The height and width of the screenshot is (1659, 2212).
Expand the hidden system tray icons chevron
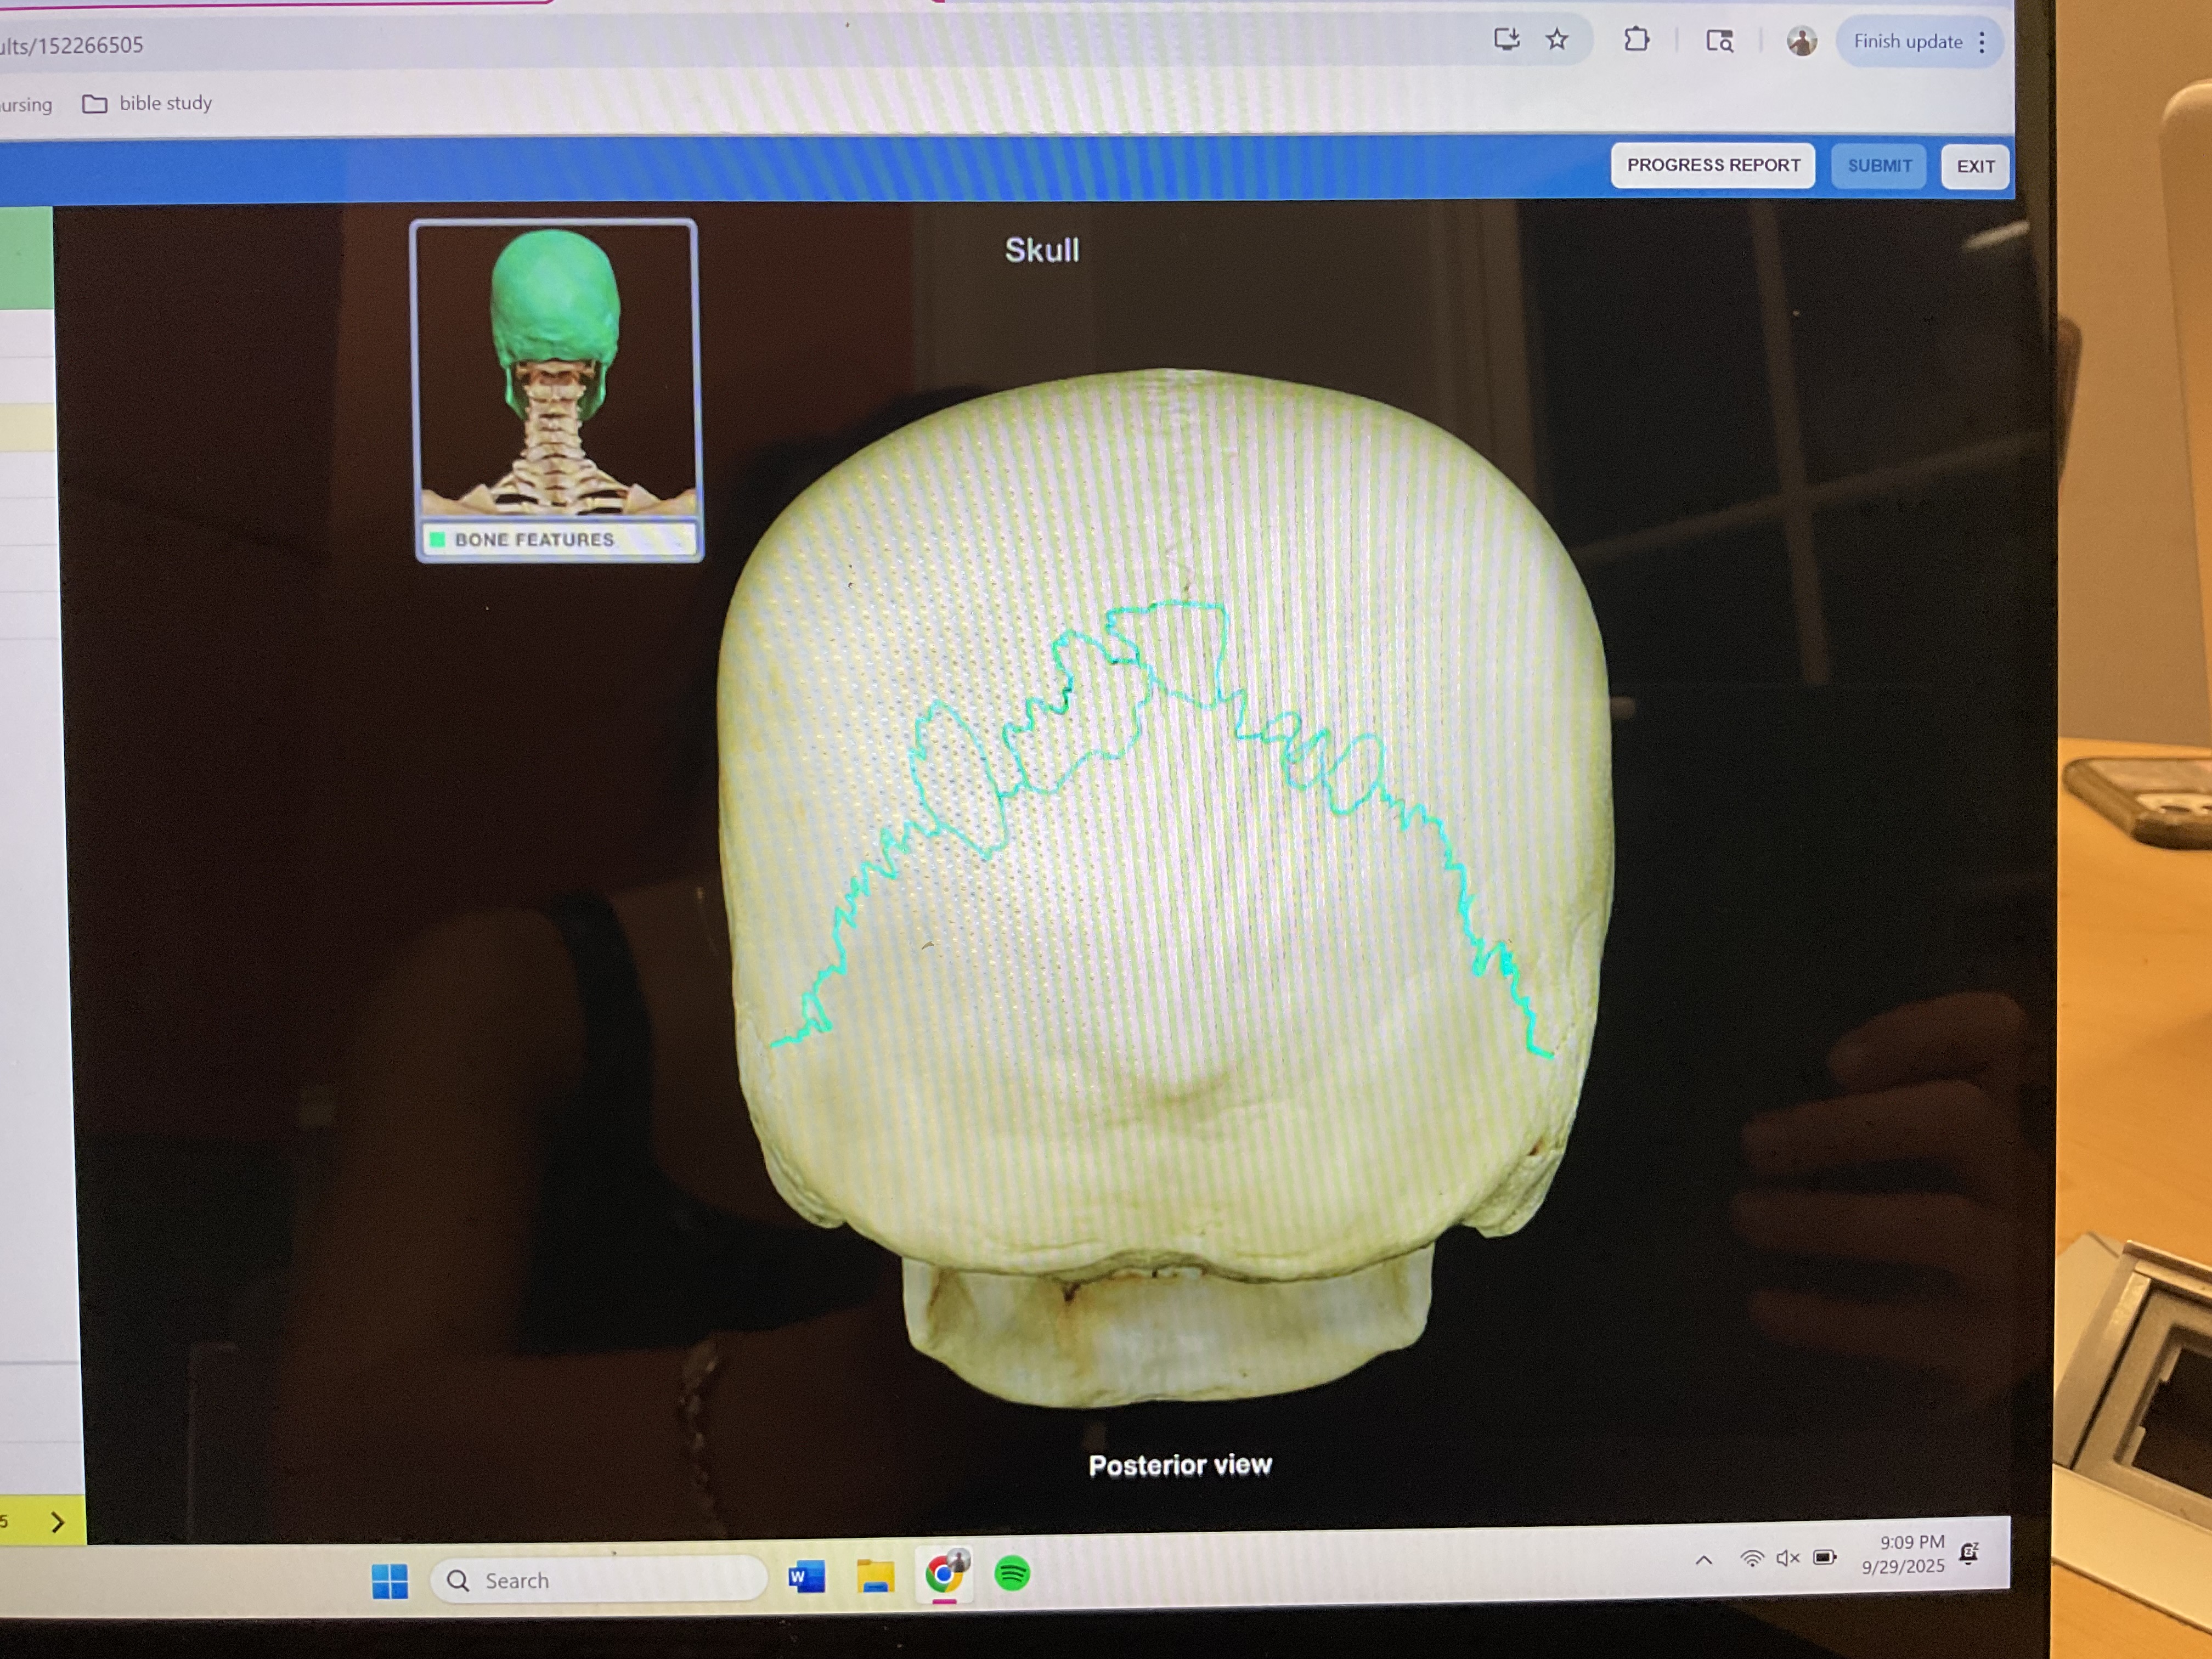(1704, 1560)
